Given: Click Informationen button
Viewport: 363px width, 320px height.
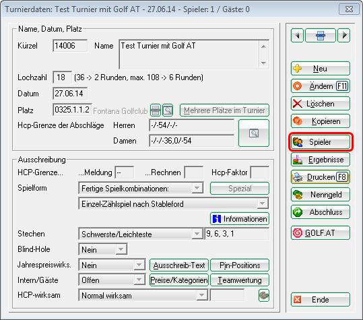Looking at the screenshot, I should point(240,219).
